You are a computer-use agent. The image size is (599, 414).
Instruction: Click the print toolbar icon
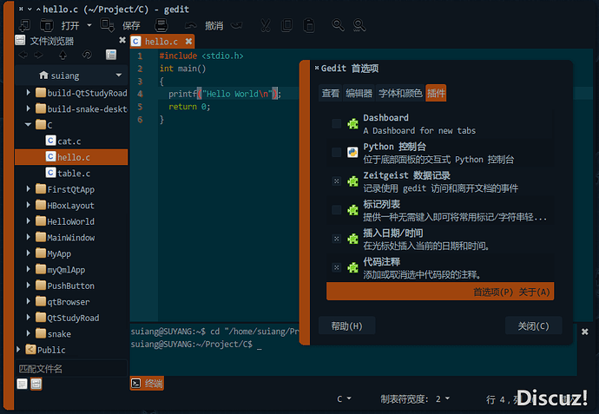pos(161,25)
